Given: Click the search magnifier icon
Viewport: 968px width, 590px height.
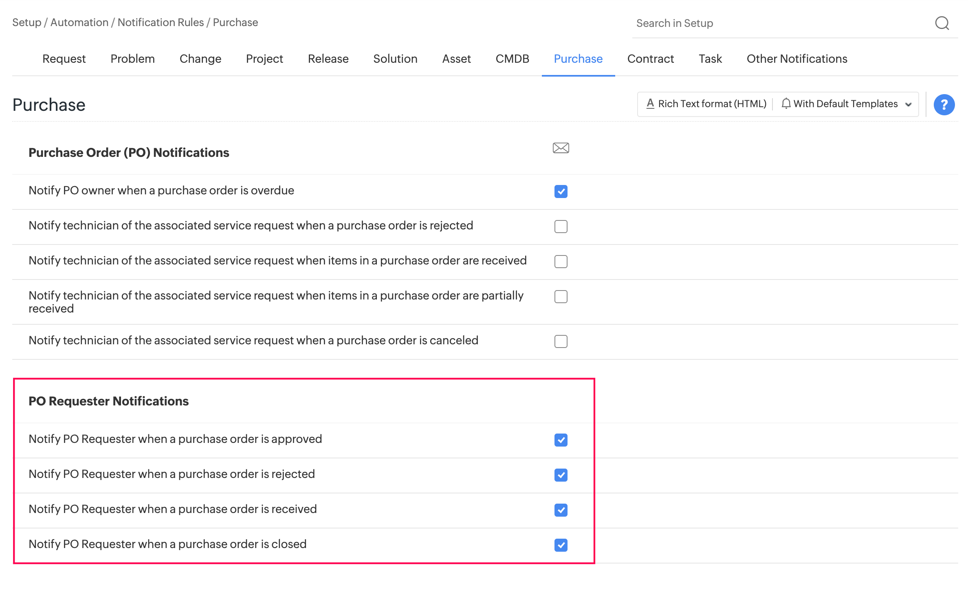Looking at the screenshot, I should pyautogui.click(x=942, y=23).
